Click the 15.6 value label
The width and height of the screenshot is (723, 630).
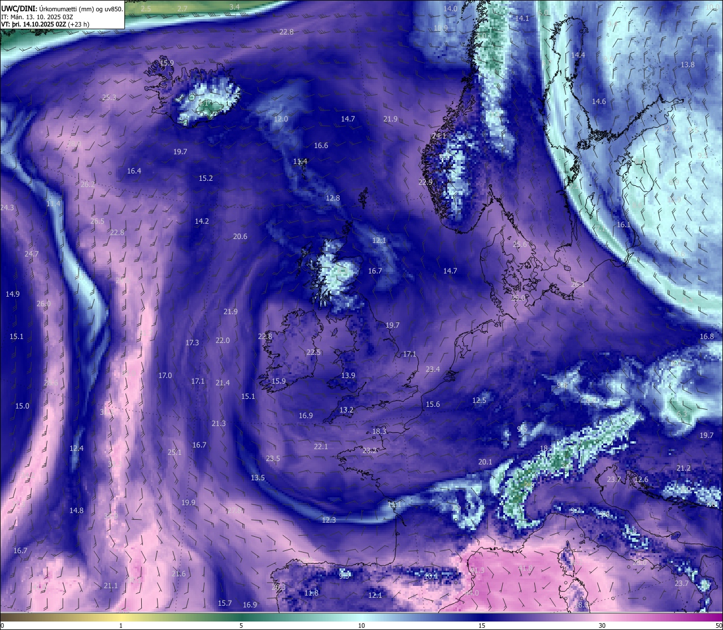coord(433,404)
